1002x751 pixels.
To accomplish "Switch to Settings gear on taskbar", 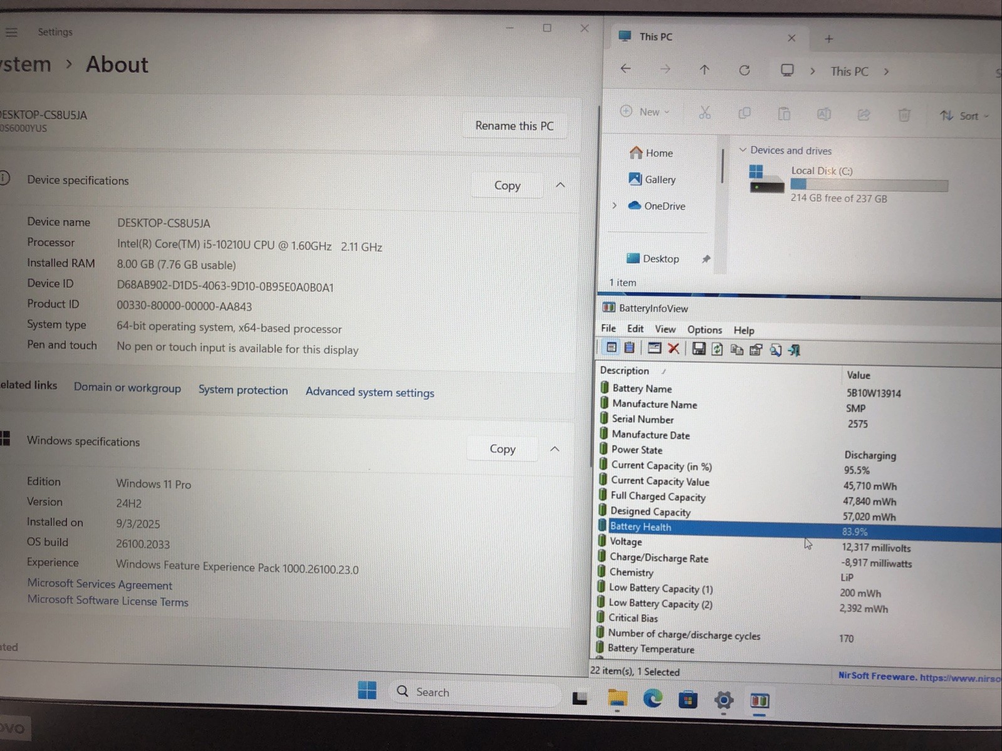I will point(723,700).
